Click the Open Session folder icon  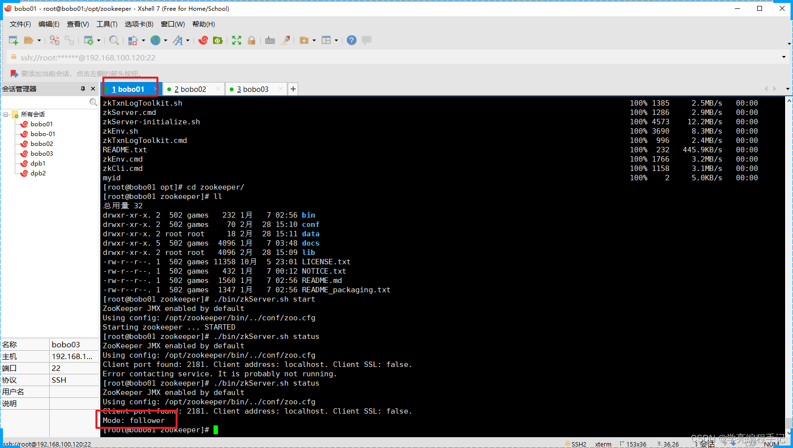pyautogui.click(x=29, y=40)
